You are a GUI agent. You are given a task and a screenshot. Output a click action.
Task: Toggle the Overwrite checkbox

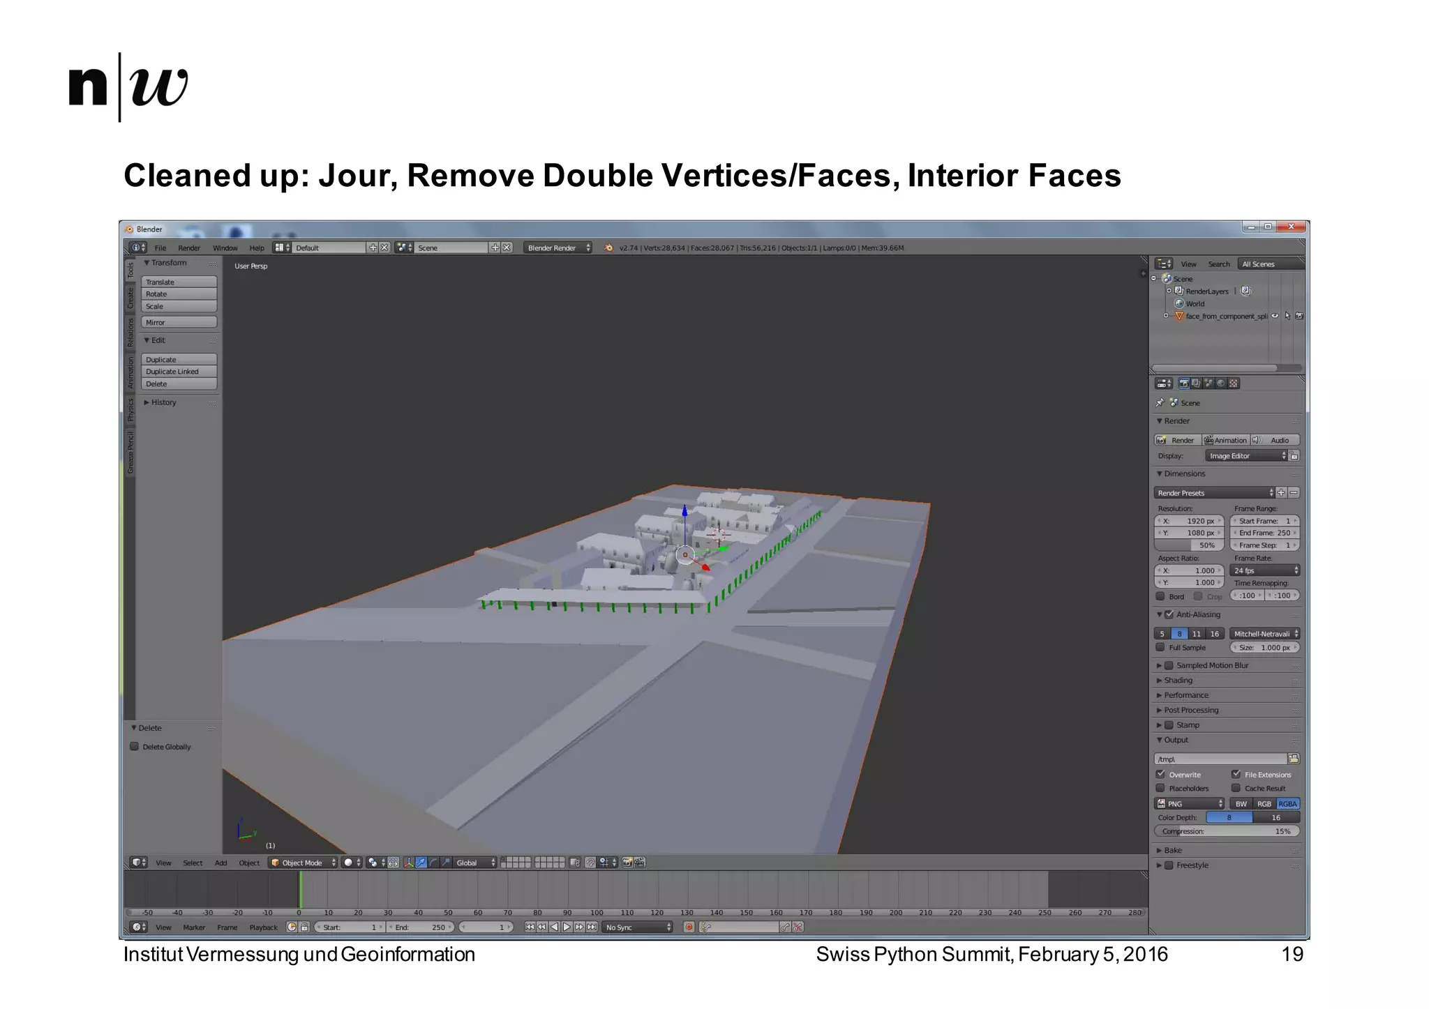(x=1160, y=774)
